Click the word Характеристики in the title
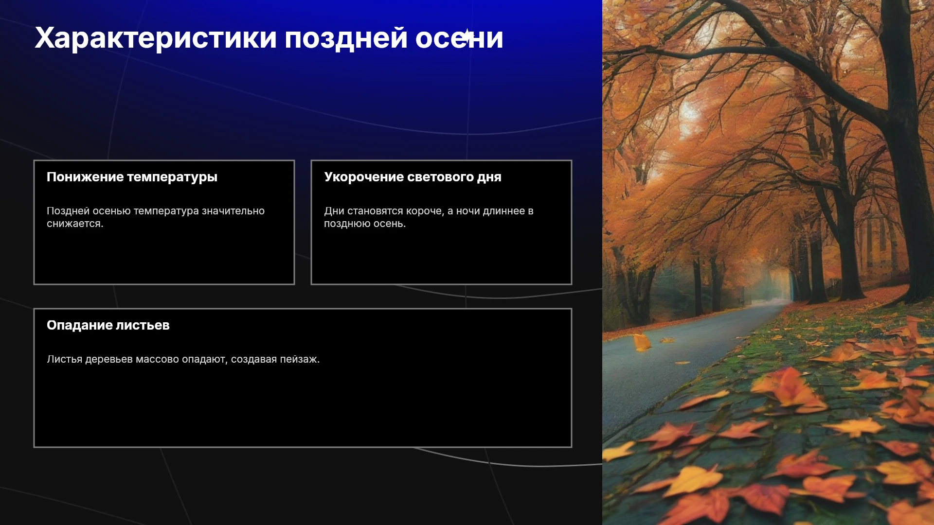Image resolution: width=934 pixels, height=525 pixels. coord(156,38)
